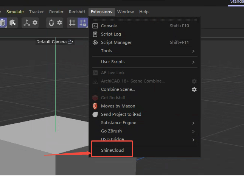The height and width of the screenshot is (176, 244).
Task: Expand the Tools submenu
Action: (x=145, y=51)
